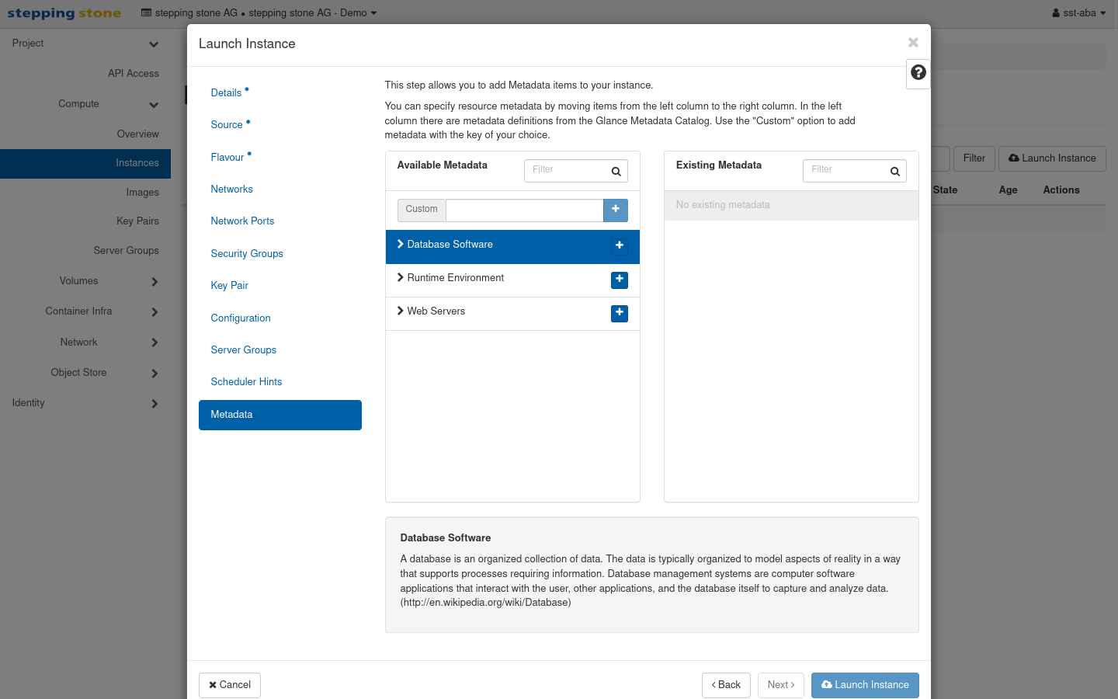Open the stepping stone AG project dropdown
The height and width of the screenshot is (699, 1118).
pos(259,13)
